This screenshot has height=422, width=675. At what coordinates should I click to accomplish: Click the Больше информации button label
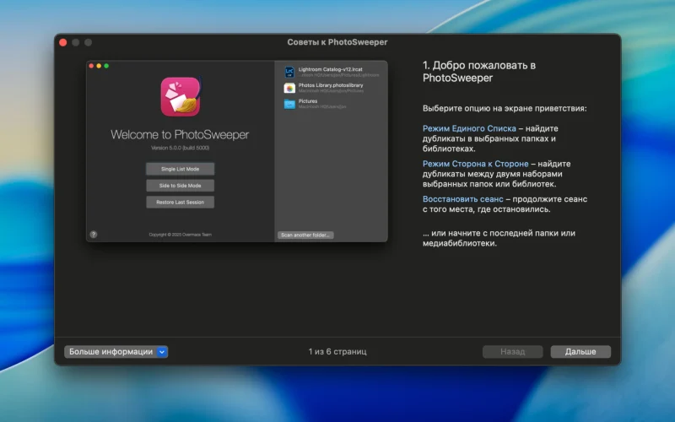[x=111, y=352]
